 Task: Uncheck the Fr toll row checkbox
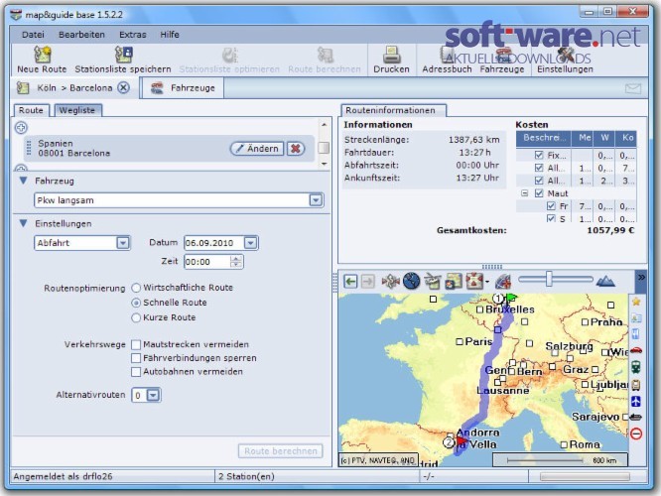point(551,205)
